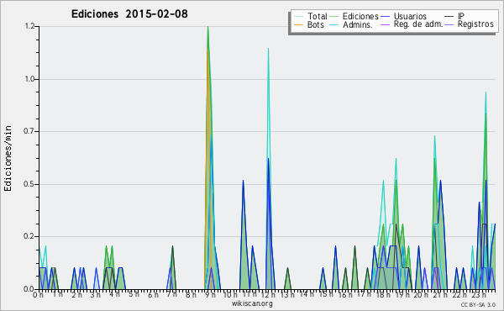Click the 0.7 y-axis value
Image resolution: width=504 pixels, height=311 pixels.
(x=29, y=131)
